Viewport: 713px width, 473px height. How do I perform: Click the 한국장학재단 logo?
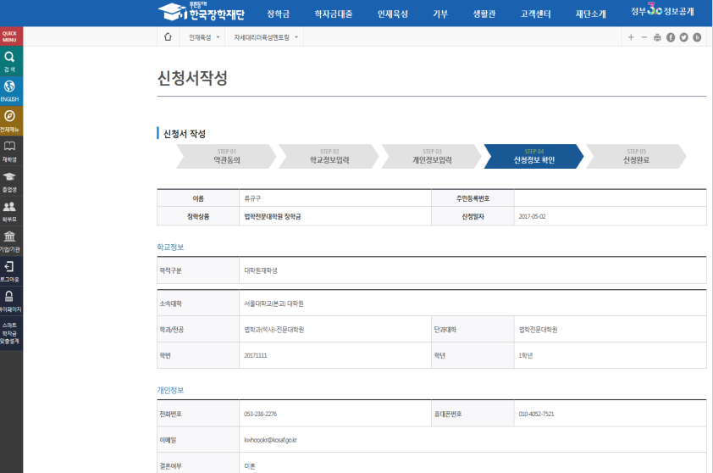coord(202,12)
